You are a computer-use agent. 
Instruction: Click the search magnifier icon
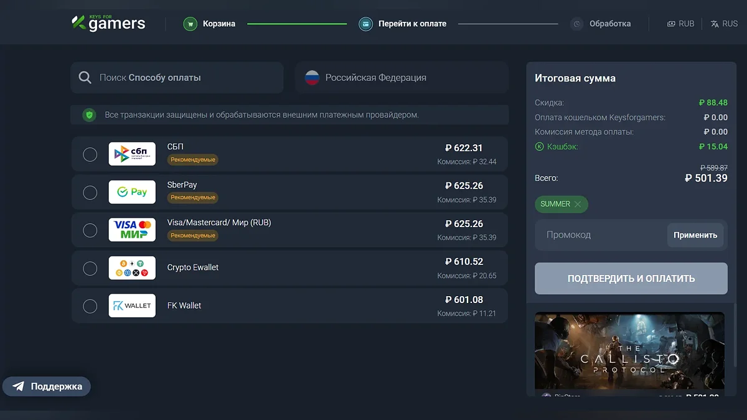(85, 78)
